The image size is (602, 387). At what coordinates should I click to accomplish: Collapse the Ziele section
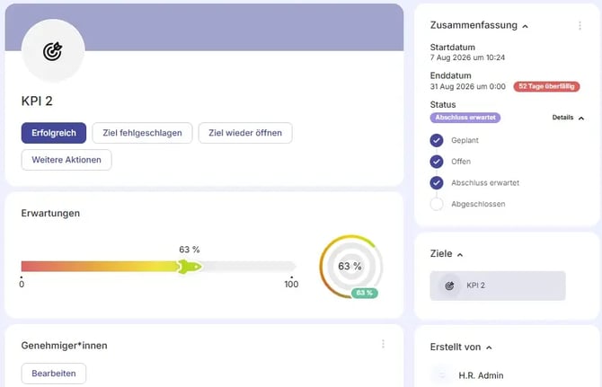click(x=460, y=254)
